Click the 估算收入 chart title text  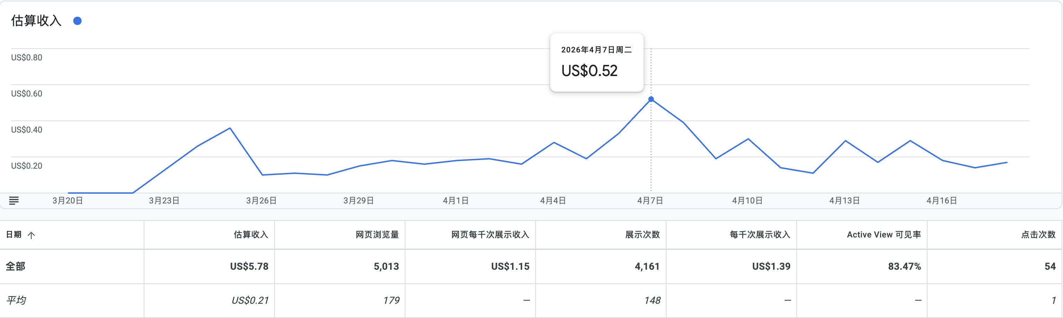pyautogui.click(x=36, y=20)
